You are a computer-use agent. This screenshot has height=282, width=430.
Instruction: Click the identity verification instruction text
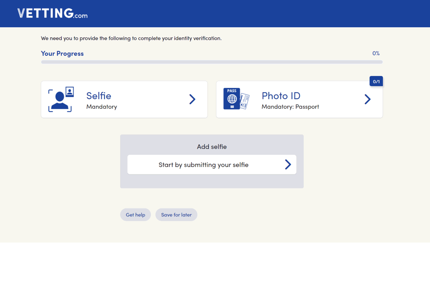pos(131,38)
